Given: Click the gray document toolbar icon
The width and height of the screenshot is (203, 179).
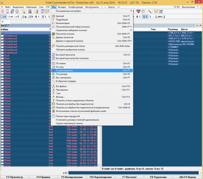Looking at the screenshot, I should 30,12.
